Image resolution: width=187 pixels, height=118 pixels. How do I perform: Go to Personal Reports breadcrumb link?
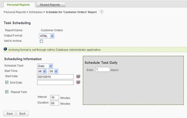click(15, 12)
